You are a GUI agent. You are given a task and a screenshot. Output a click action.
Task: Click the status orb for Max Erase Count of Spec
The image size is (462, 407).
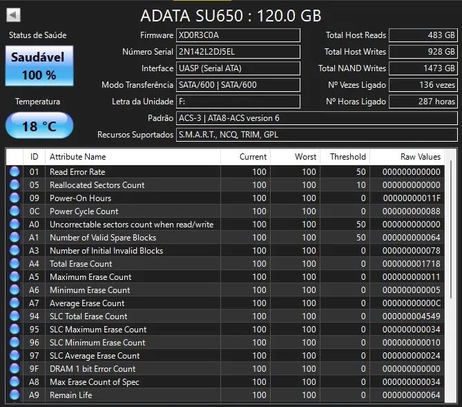pos(15,381)
